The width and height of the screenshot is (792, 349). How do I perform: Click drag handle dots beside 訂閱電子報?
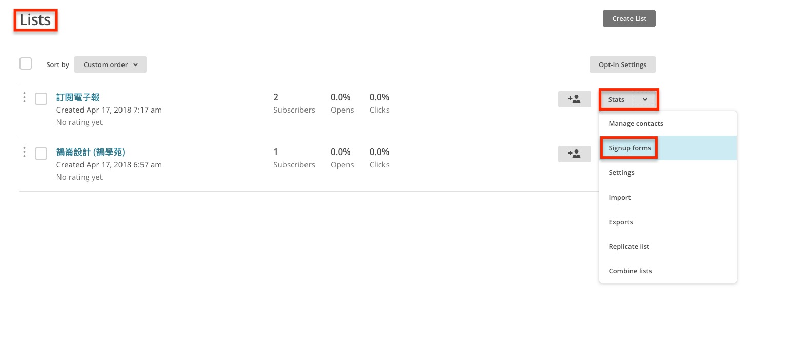coord(24,98)
